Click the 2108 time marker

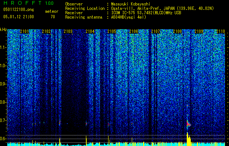pyautogui.click(x=177, y=31)
